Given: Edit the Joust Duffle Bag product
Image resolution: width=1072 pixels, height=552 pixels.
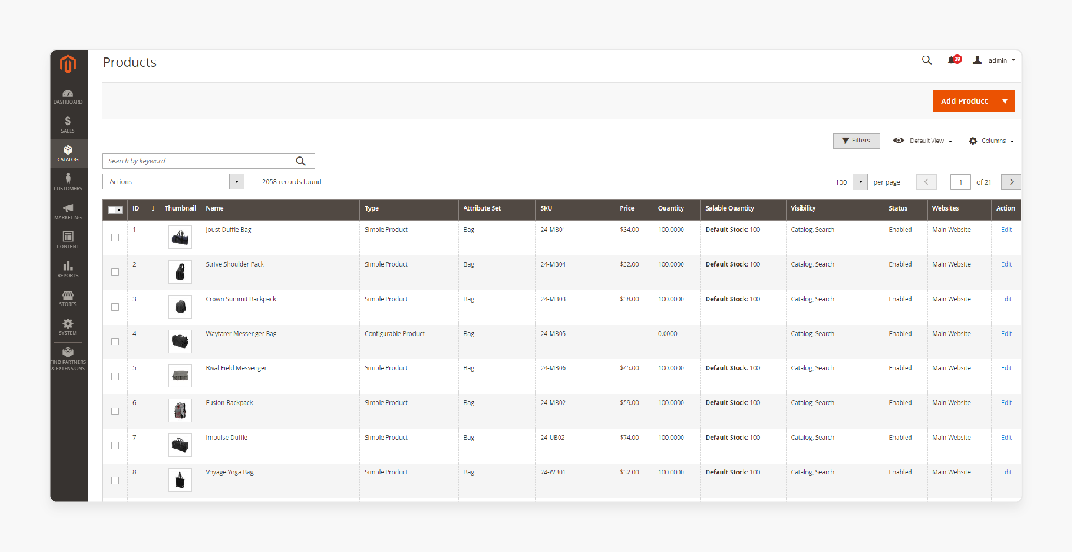Looking at the screenshot, I should pyautogui.click(x=1006, y=229).
